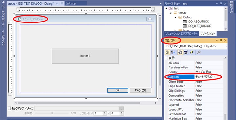This screenshot has width=236, height=120.
Task: Click the test.rc folder icon
Action: tap(175, 13)
